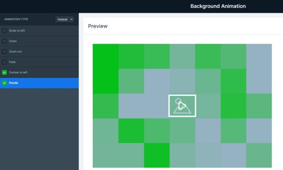
Task: Uncheck the Puzzle checkbox
Action: [4, 83]
